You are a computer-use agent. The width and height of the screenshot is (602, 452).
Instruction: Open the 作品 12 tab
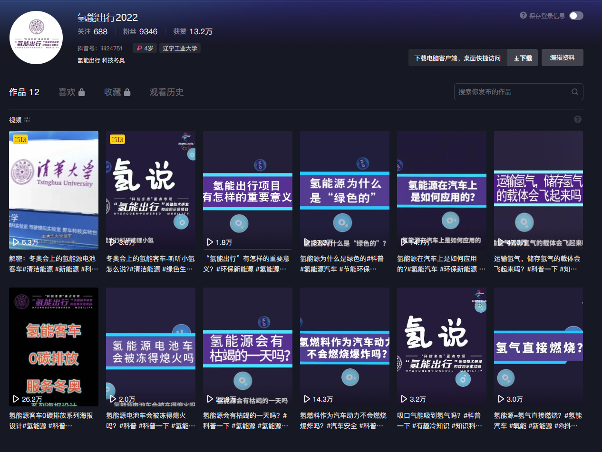[24, 92]
